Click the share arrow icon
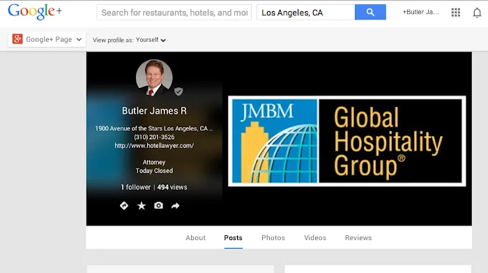Image resolution: width=488 pixels, height=273 pixels. (x=176, y=206)
